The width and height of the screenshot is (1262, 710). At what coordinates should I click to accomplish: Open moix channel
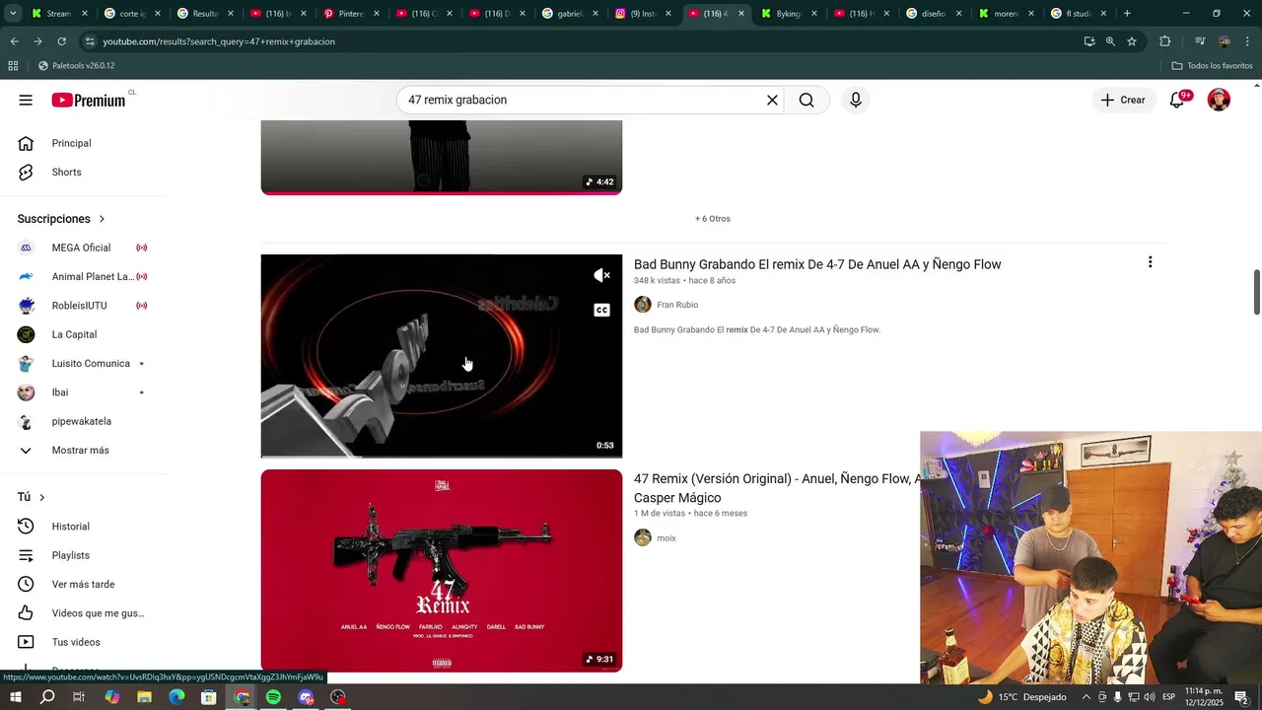click(666, 538)
